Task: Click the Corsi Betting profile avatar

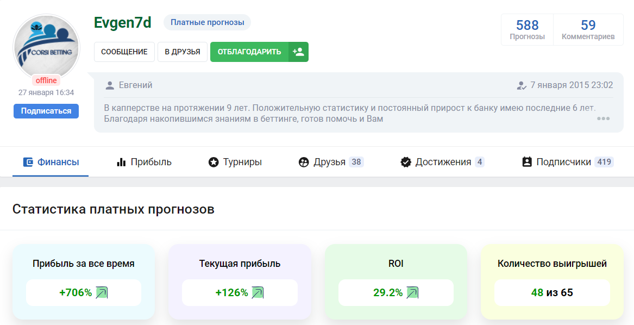Action: (x=46, y=48)
